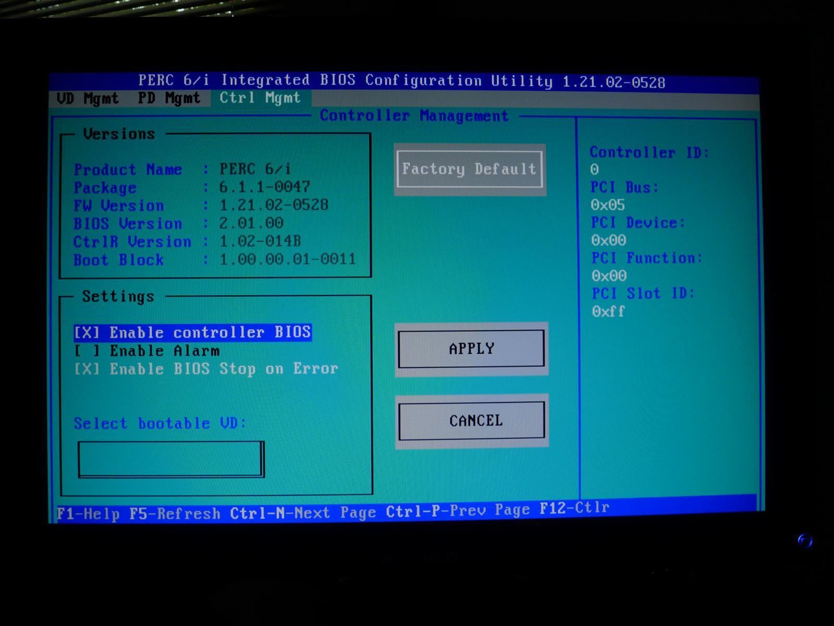Select FW Version value 1.21.02-0528
Image resolution: width=834 pixels, height=626 pixels.
point(274,204)
